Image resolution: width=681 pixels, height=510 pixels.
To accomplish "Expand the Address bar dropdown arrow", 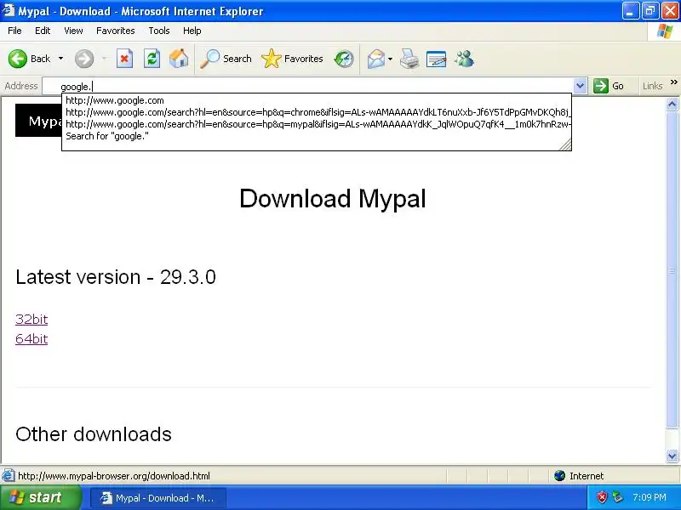I will tap(580, 86).
